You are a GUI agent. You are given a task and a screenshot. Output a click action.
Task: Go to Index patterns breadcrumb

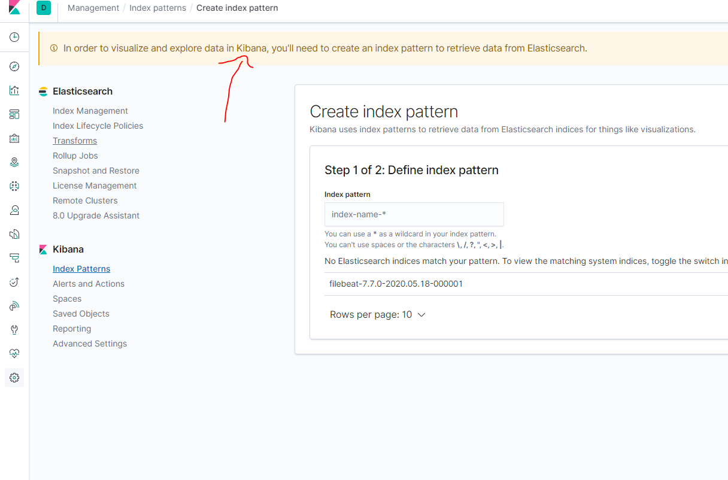157,8
